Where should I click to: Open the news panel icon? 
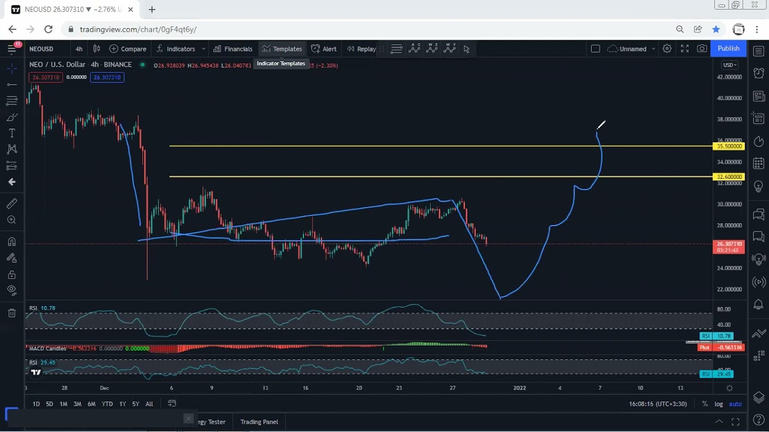tap(759, 96)
